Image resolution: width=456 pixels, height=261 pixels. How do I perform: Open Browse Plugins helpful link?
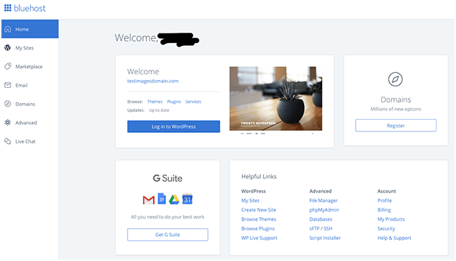coord(258,228)
